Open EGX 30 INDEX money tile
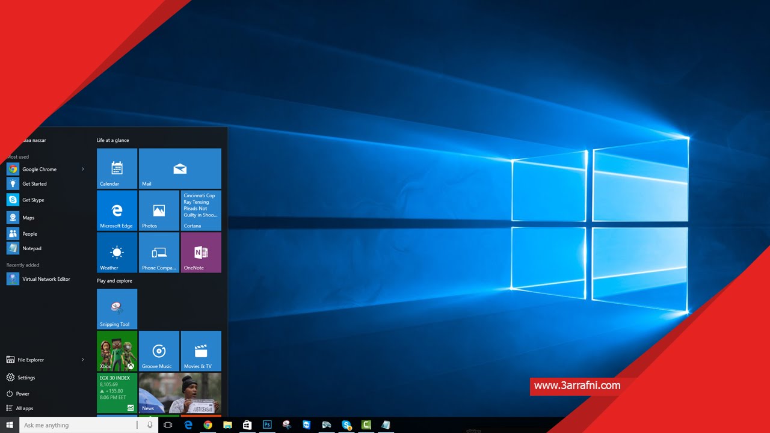This screenshot has height=433, width=770. 117,393
